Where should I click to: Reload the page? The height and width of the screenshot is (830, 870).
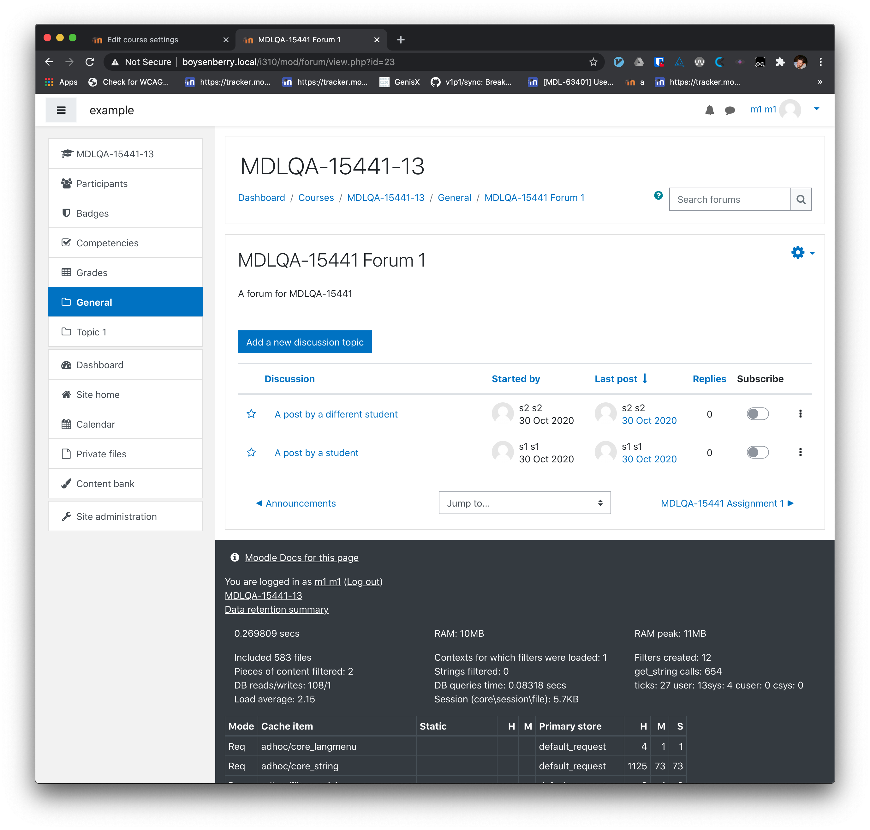pos(90,62)
